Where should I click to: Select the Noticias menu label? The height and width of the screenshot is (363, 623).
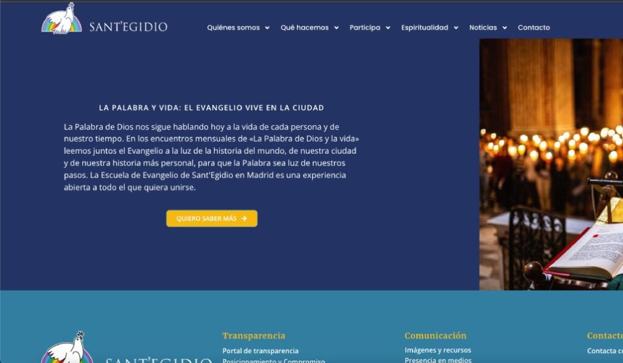pyautogui.click(x=483, y=27)
